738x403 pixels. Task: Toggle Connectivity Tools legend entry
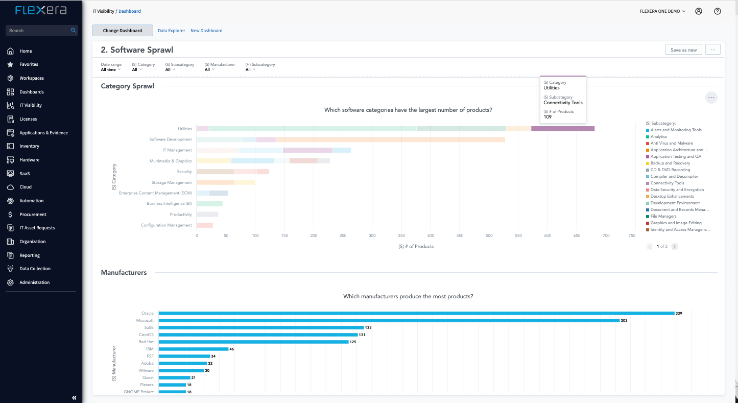click(x=667, y=183)
